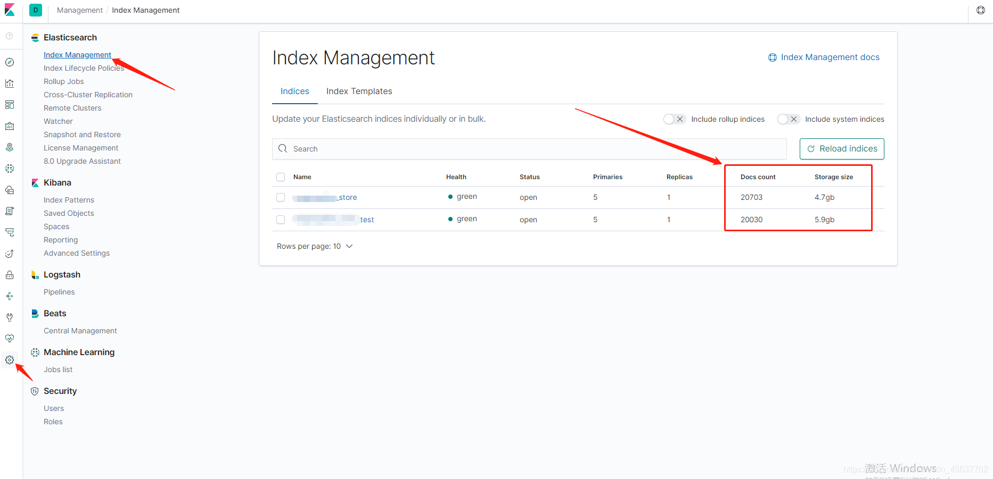
Task: Open Beats Central Management menu item
Action: [80, 331]
